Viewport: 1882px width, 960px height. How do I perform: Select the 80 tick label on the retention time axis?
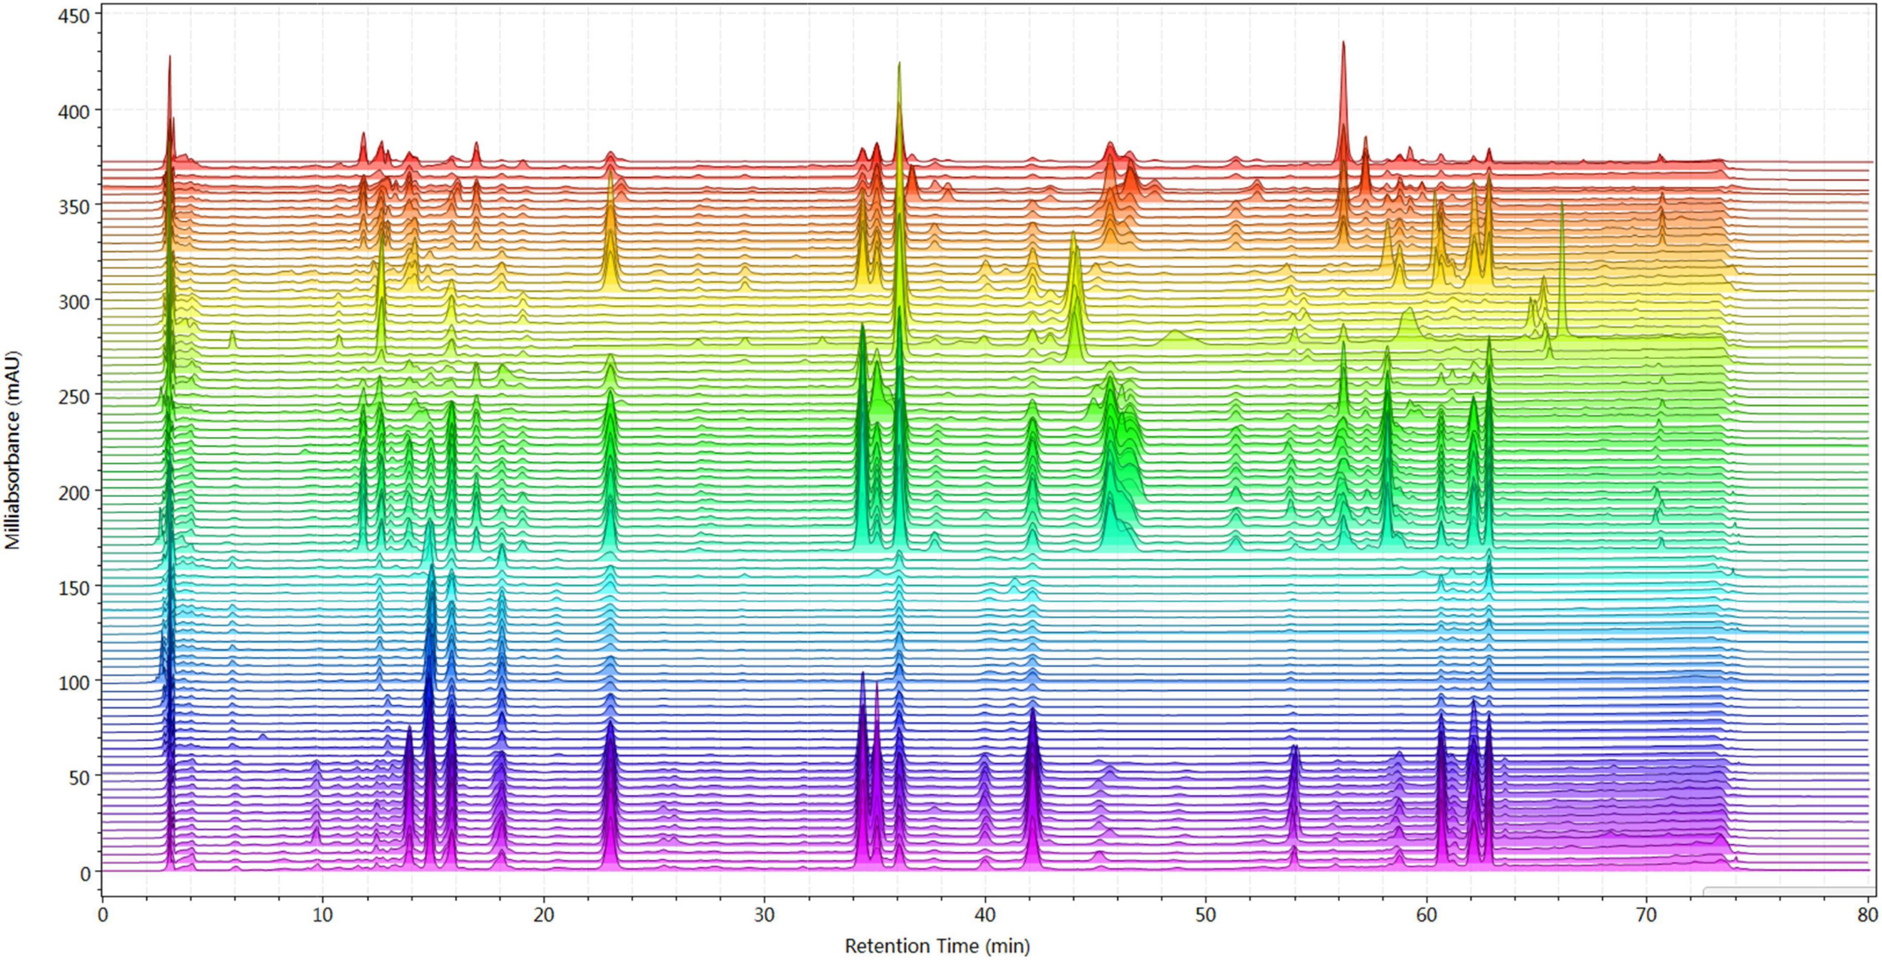pos(1868,914)
